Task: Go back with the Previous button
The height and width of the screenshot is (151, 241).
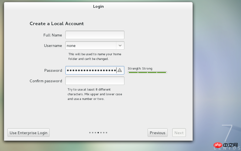Action: click(157, 133)
